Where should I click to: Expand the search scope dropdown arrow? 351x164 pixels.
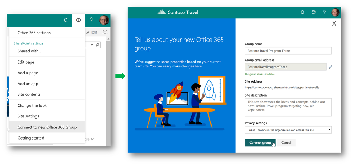(x=92, y=45)
